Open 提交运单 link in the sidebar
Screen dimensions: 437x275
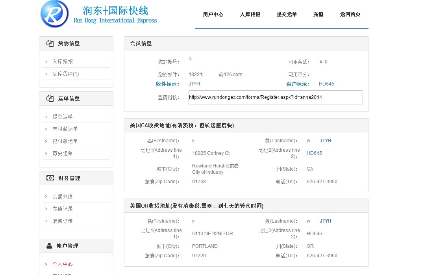63,117
